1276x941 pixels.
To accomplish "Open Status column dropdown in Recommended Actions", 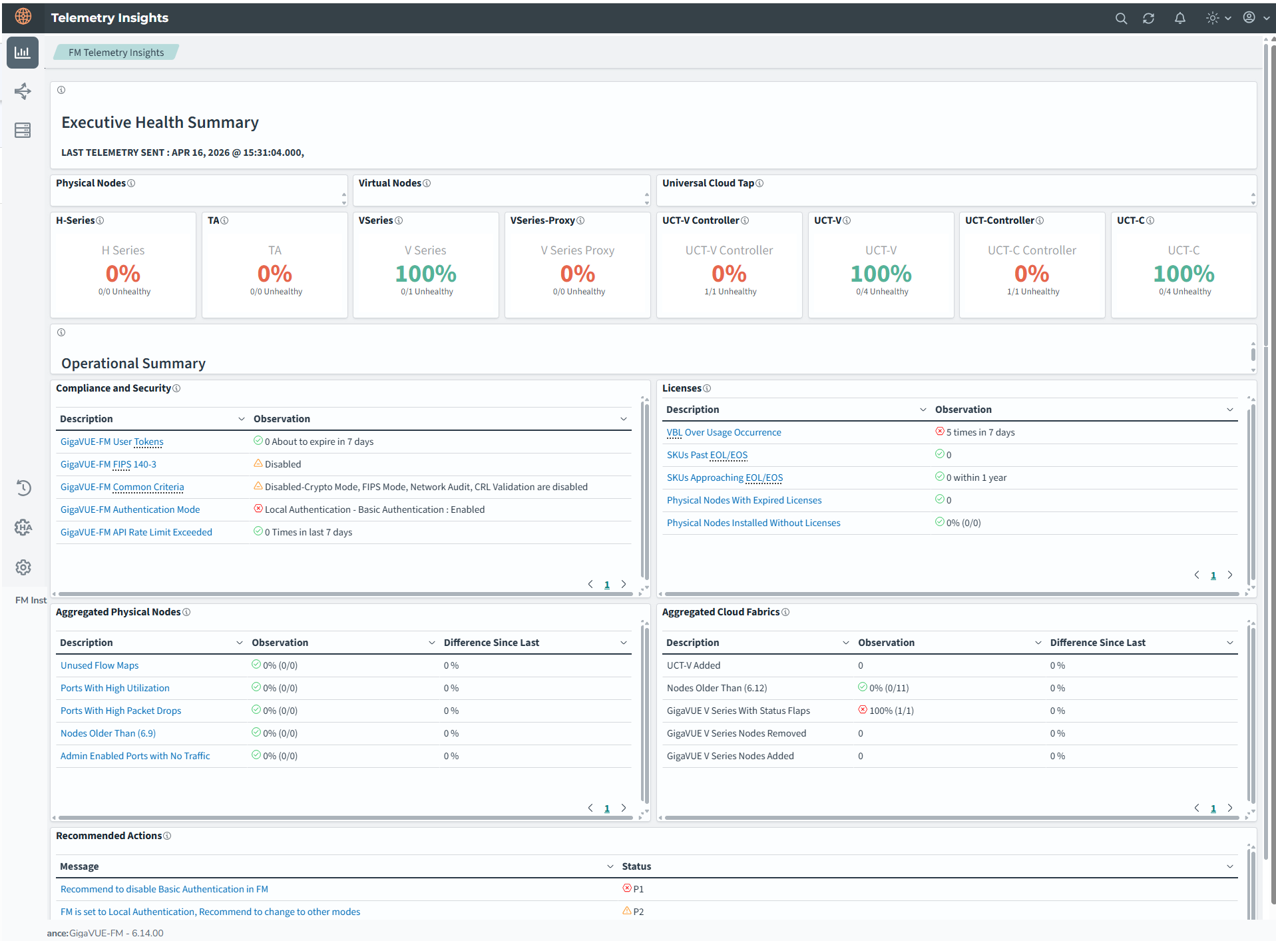I will pyautogui.click(x=1229, y=866).
